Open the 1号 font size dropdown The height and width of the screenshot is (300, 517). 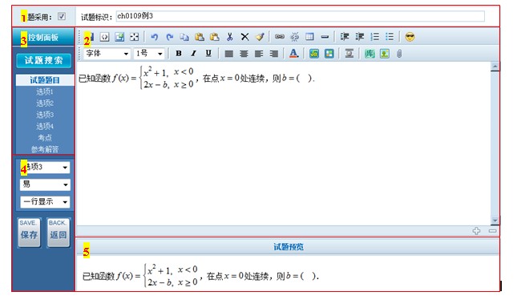149,54
